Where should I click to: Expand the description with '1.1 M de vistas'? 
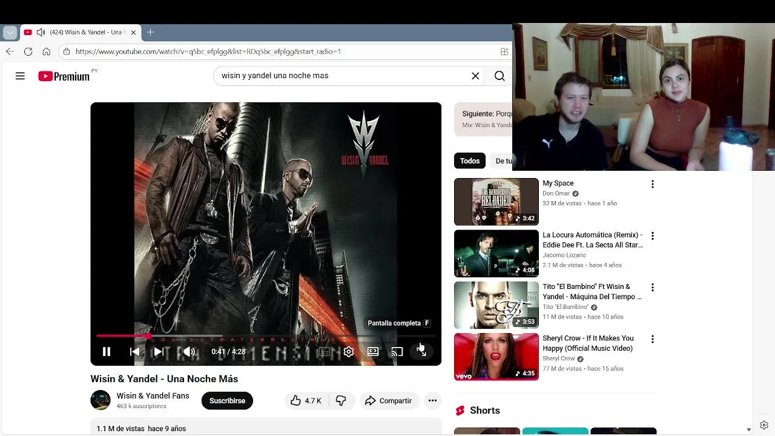[x=266, y=427]
